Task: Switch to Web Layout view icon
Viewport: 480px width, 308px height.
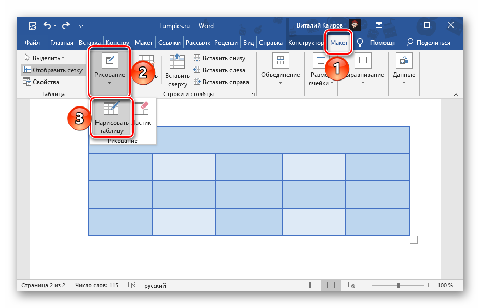Action: [x=351, y=285]
